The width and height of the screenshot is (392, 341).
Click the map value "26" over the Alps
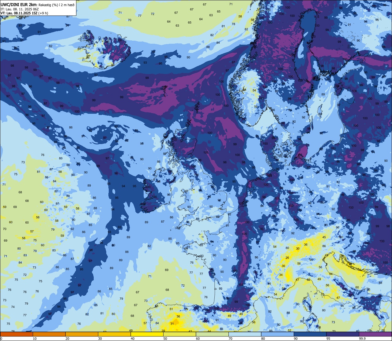(x=287, y=258)
